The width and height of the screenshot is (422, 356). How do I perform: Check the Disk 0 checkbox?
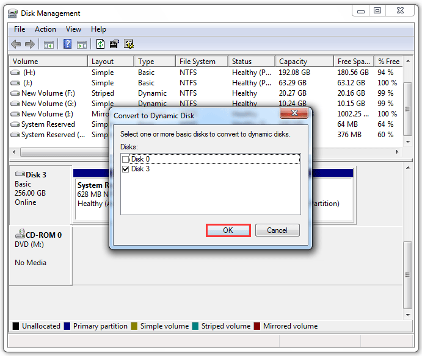click(x=125, y=159)
